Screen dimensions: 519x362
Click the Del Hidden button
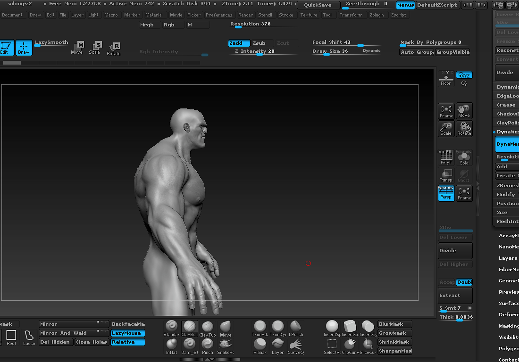pos(55,342)
